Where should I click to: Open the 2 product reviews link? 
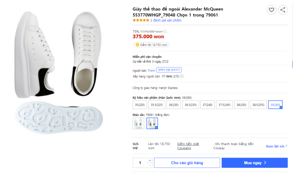tap(166, 20)
